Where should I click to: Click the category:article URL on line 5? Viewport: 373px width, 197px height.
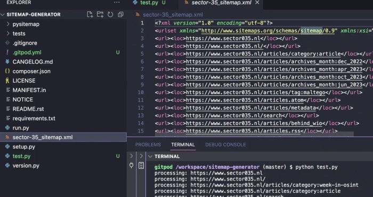coord(263,54)
